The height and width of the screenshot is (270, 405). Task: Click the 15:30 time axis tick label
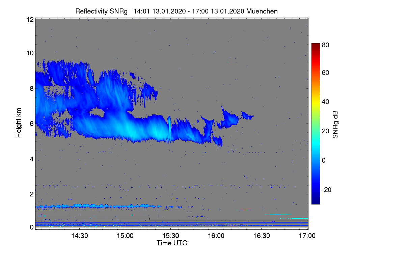coord(171,235)
